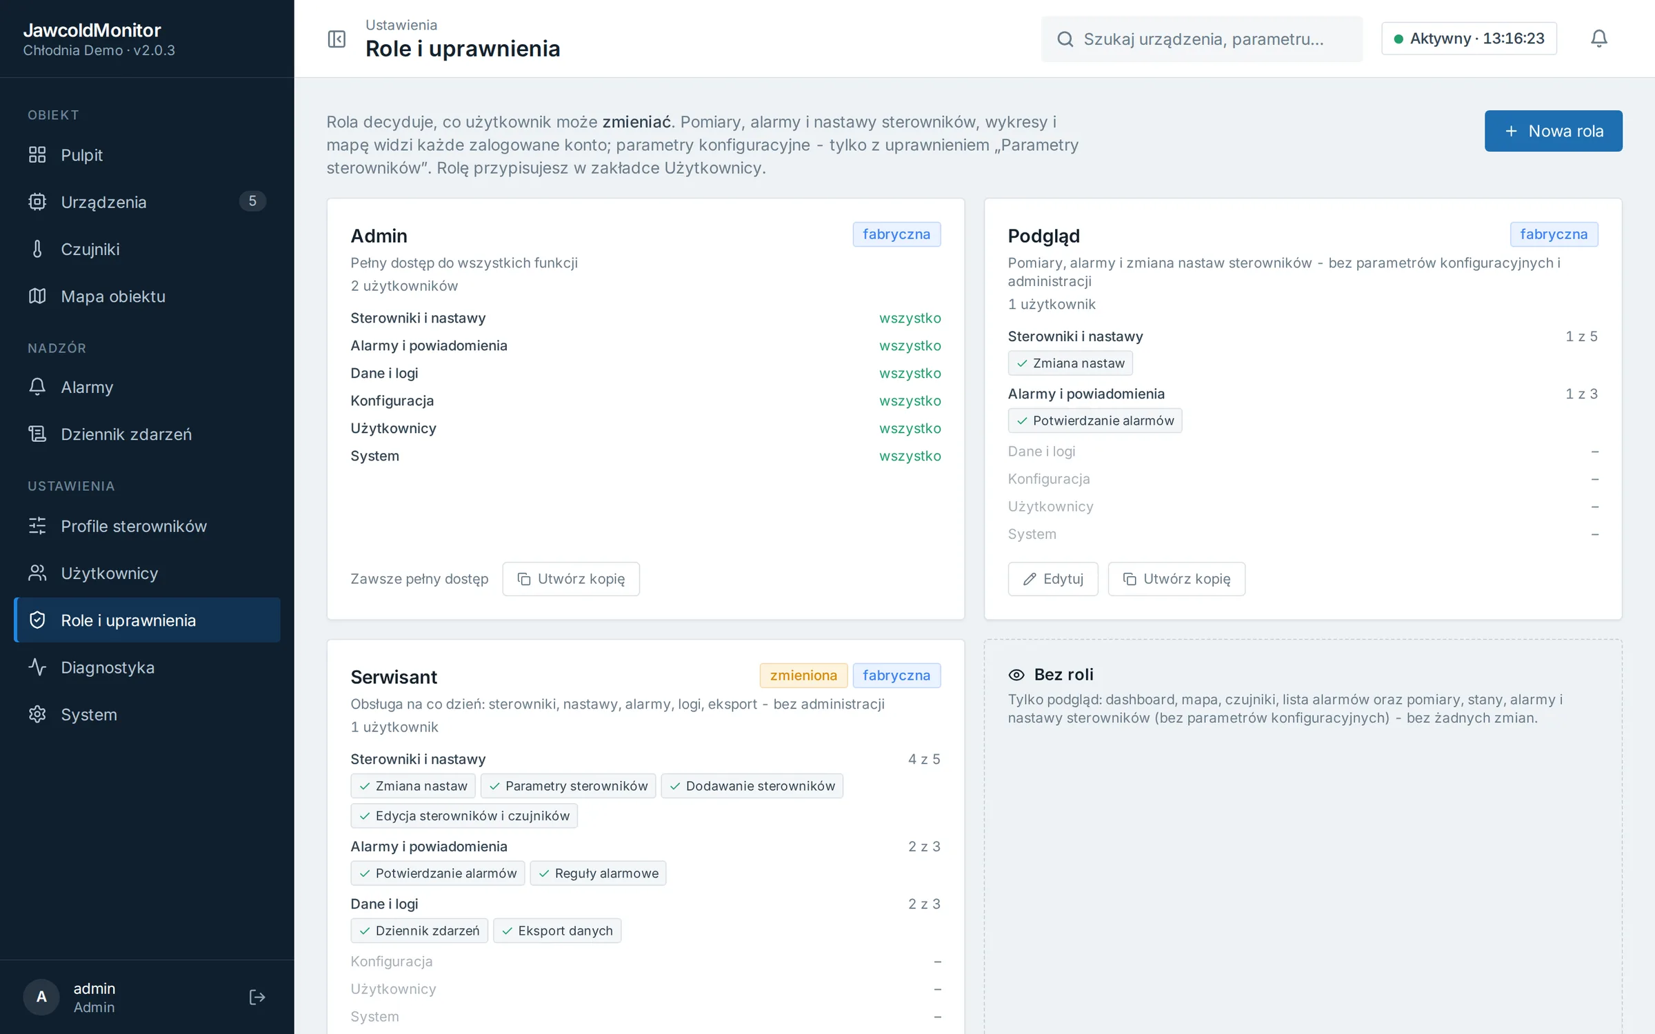The height and width of the screenshot is (1034, 1655).
Task: Click the Serwisant role title
Action: [394, 677]
